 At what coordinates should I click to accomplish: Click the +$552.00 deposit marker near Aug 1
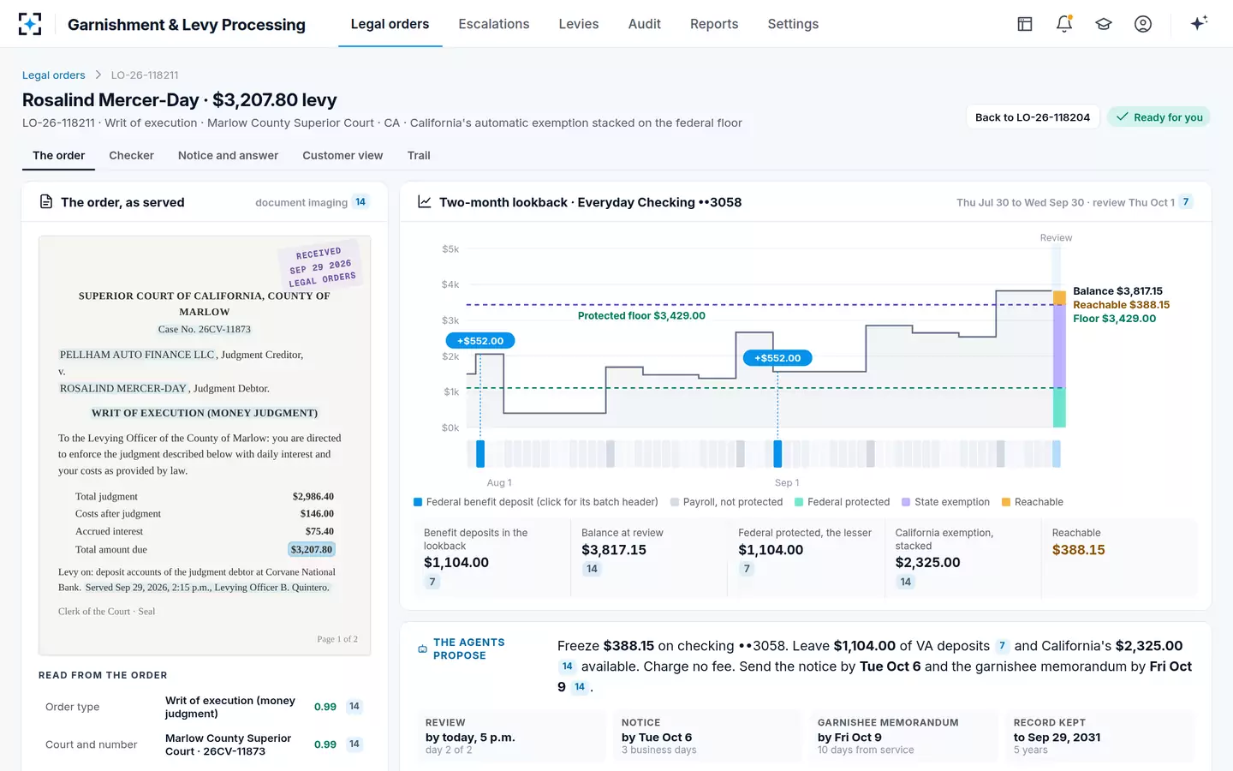point(480,341)
